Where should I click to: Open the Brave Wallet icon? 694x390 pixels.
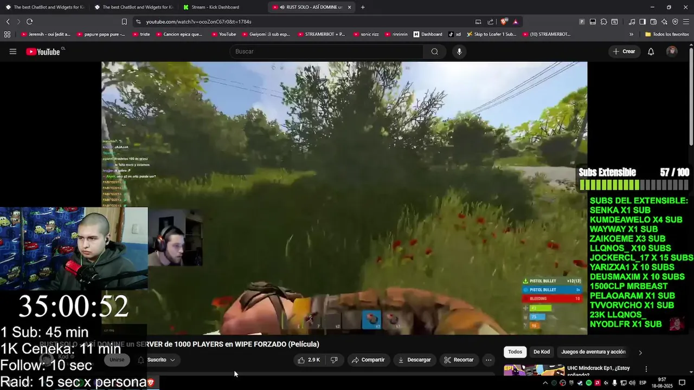tap(653, 22)
